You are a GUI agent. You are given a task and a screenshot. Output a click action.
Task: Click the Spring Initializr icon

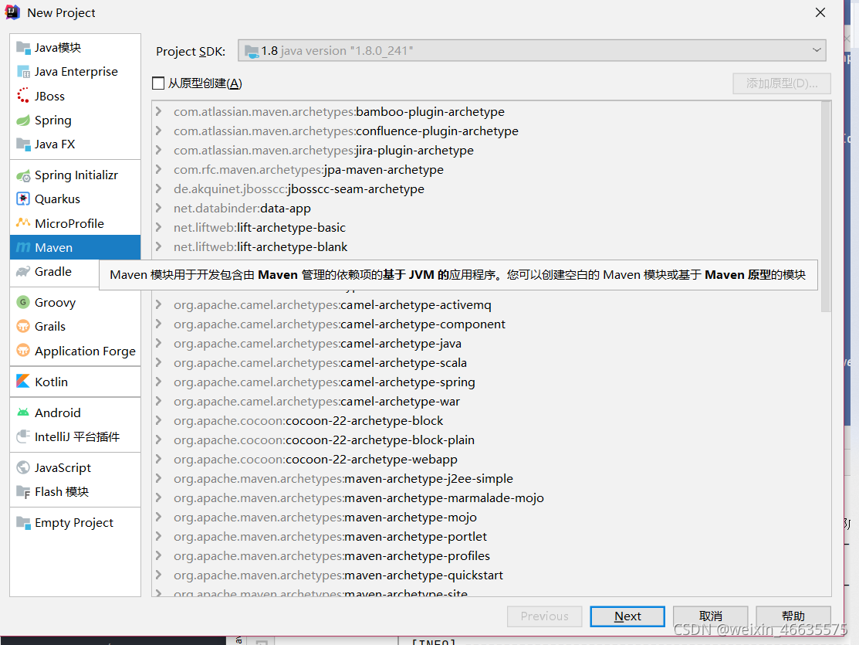coord(23,175)
